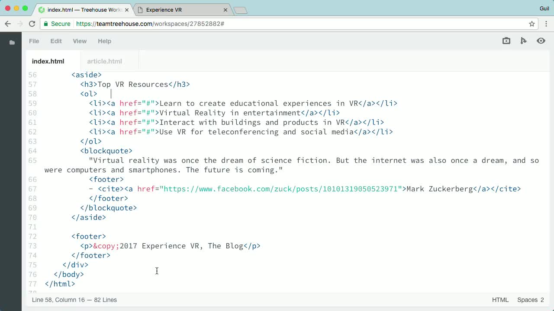The image size is (554, 311).
Task: Open the File menu
Action: click(x=34, y=41)
